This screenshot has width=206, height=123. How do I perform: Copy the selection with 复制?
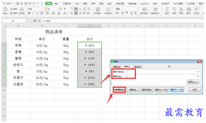click(14, 13)
